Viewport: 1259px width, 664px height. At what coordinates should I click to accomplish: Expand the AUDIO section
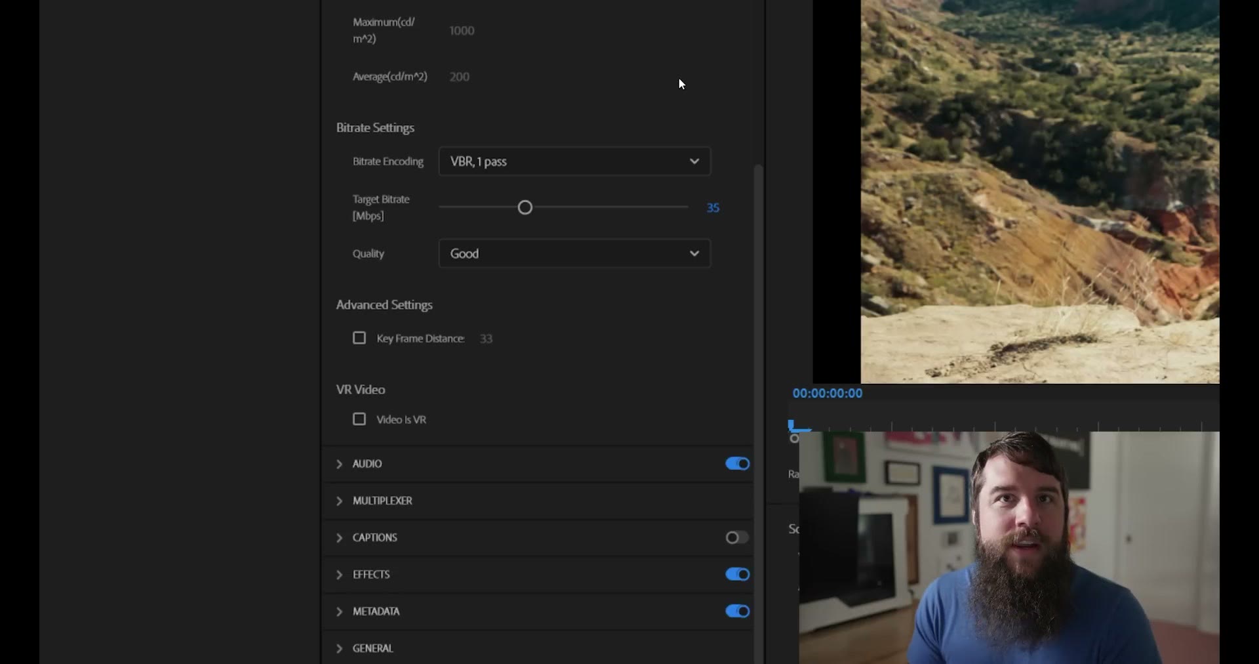[x=339, y=464]
